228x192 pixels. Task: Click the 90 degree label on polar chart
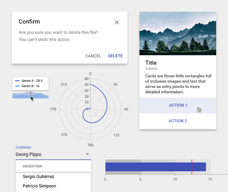[x=126, y=109]
